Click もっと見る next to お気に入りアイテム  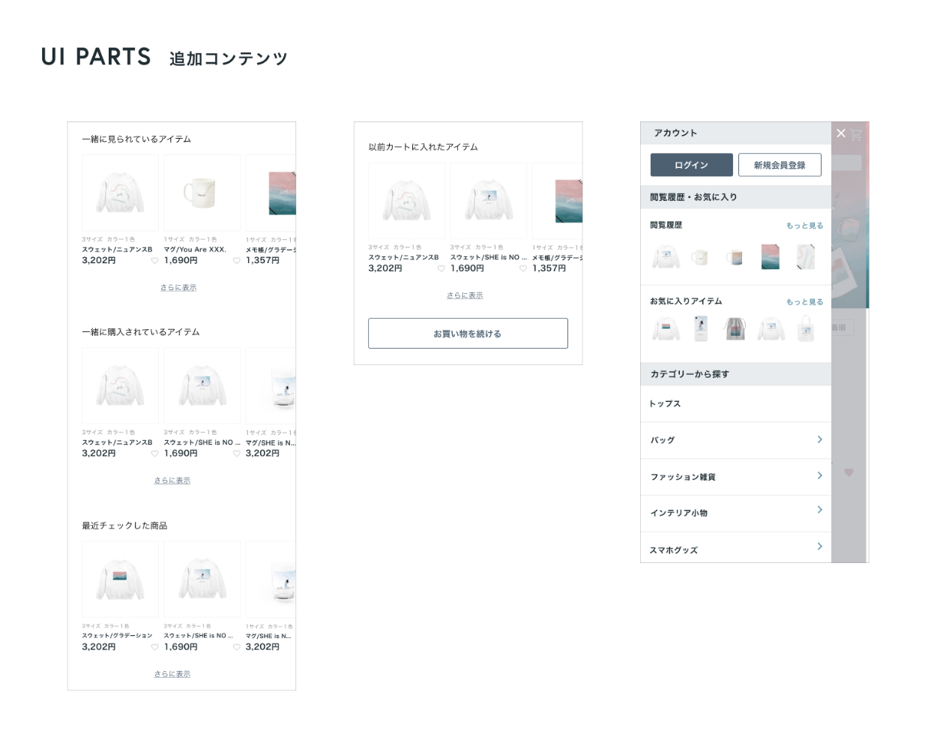point(804,302)
